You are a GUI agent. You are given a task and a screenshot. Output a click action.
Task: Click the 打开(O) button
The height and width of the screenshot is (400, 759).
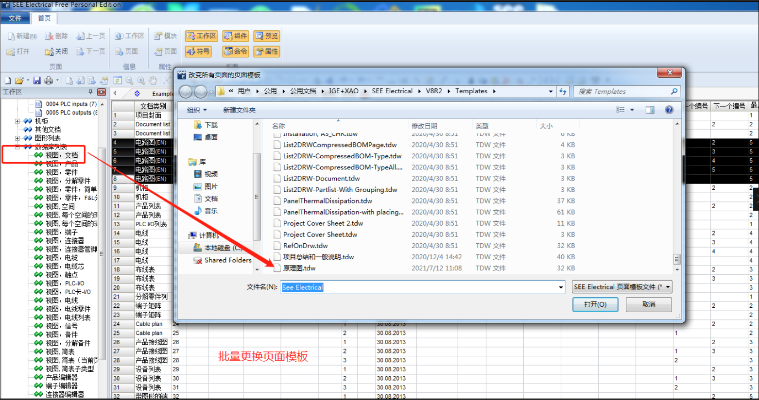pyautogui.click(x=595, y=304)
